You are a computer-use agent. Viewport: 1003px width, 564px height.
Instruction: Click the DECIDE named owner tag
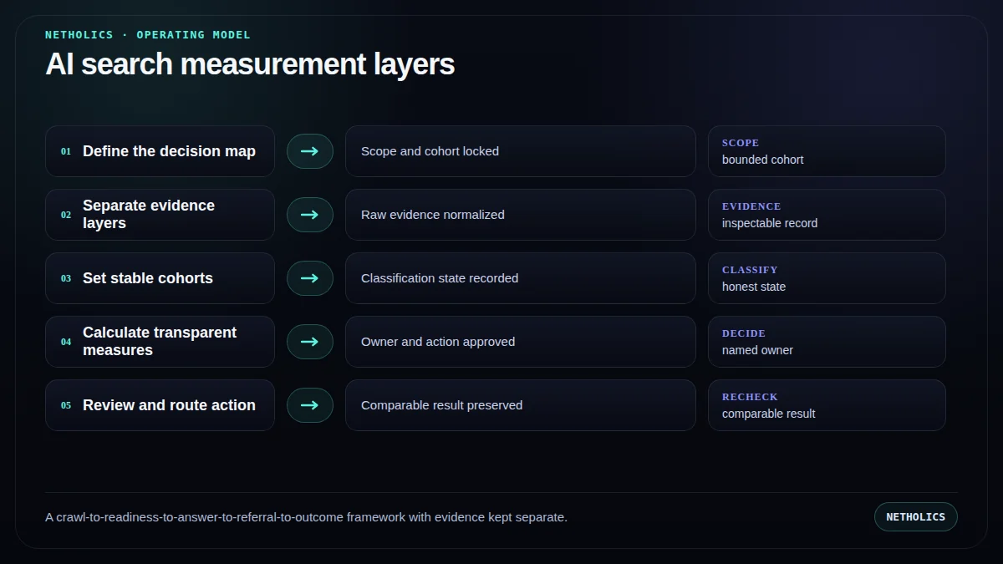point(827,342)
